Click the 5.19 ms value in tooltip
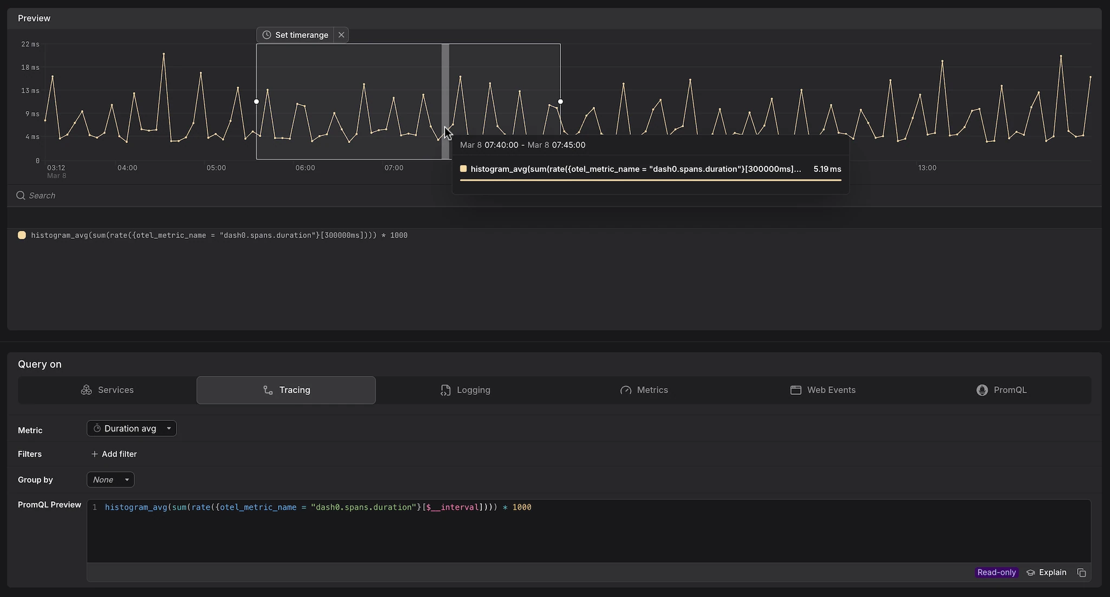This screenshot has width=1110, height=597. click(x=827, y=169)
